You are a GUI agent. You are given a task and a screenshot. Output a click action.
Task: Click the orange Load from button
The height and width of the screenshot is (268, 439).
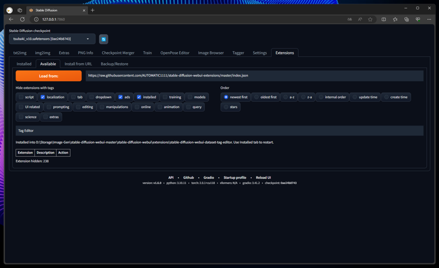pos(49,76)
